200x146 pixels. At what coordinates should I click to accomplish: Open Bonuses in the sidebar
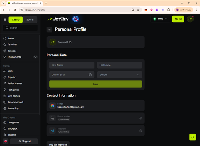12,51
